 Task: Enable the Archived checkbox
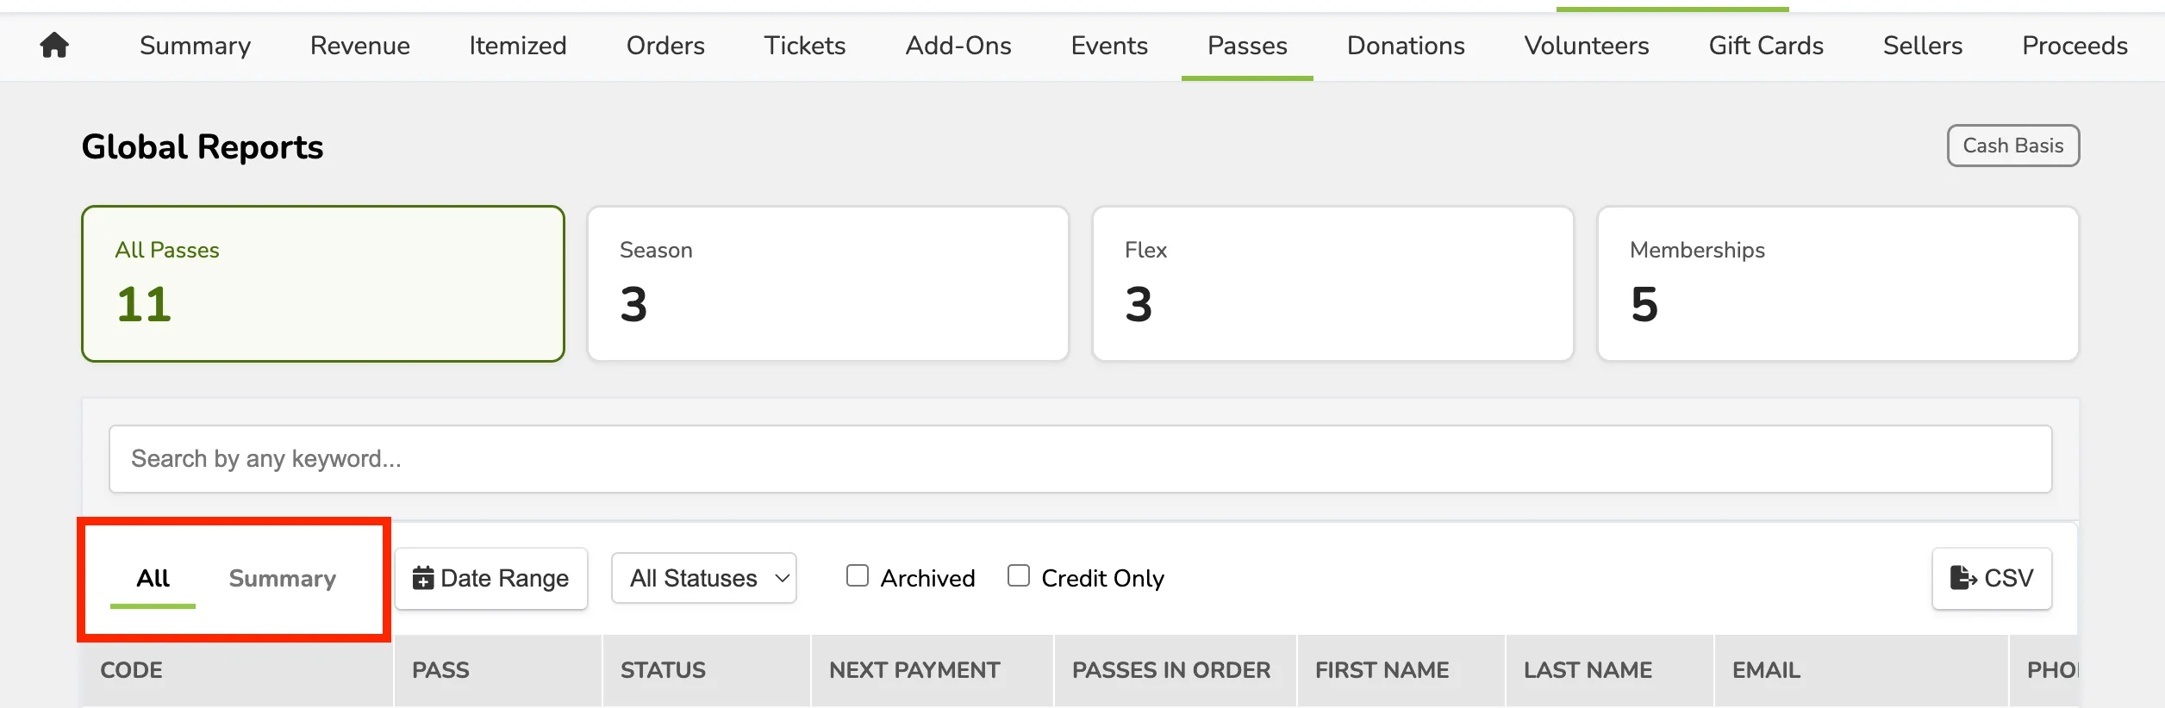point(858,575)
